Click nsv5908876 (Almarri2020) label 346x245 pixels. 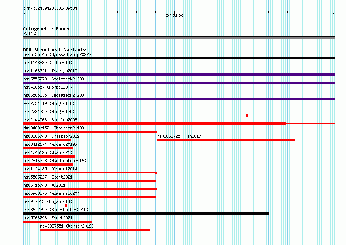pyautogui.click(x=51, y=193)
